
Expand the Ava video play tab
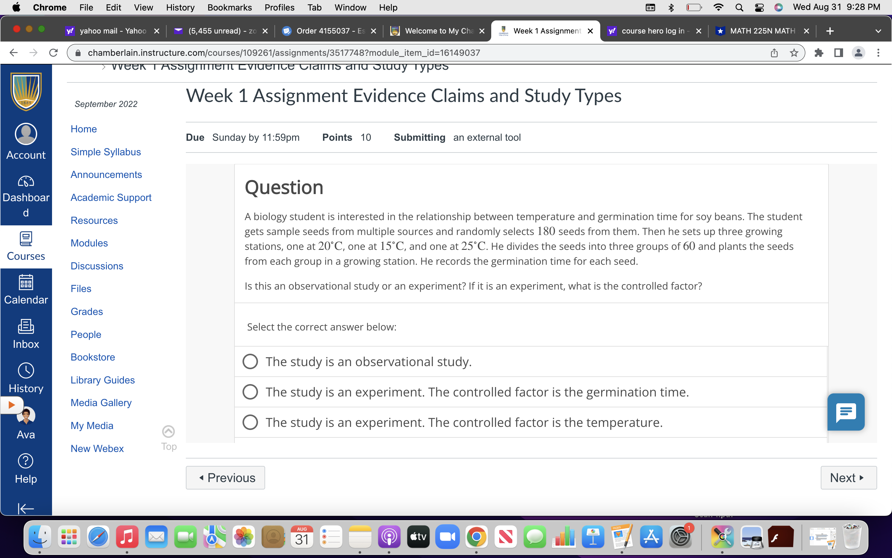click(12, 405)
